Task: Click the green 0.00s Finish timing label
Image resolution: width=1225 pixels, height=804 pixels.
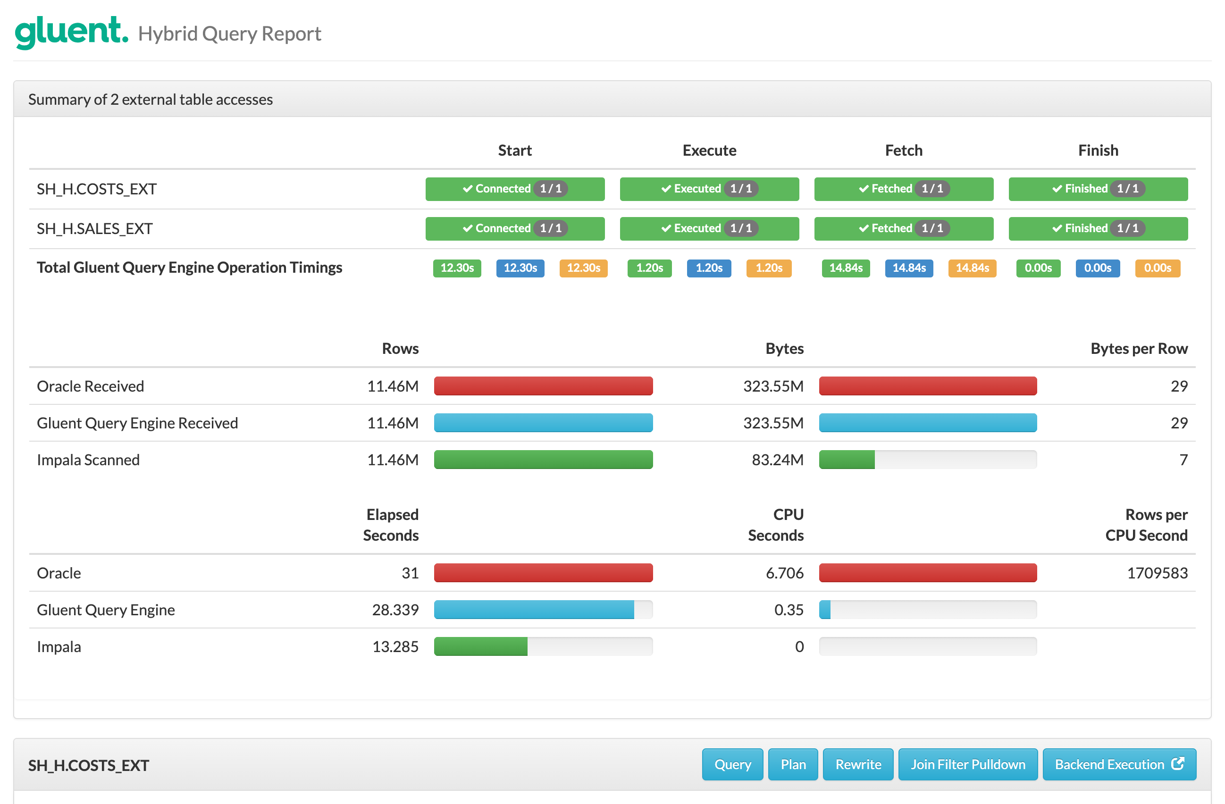Action: 1038,268
